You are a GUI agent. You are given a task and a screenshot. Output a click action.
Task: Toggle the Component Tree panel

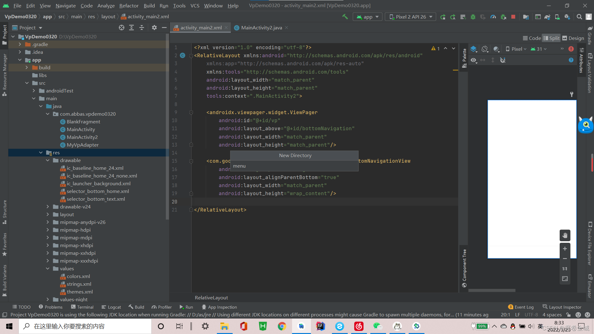(464, 268)
